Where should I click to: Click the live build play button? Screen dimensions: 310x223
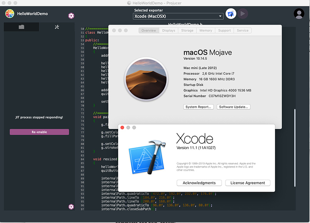[x=243, y=14]
